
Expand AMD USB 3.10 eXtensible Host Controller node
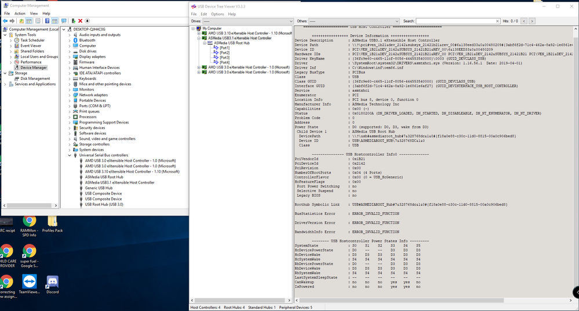tap(199, 33)
